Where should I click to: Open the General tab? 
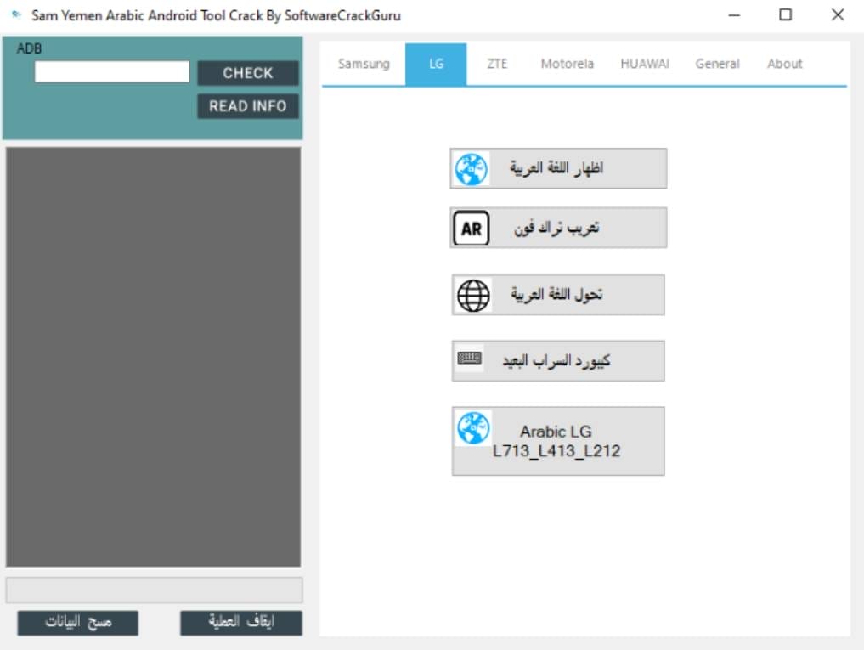tap(717, 63)
